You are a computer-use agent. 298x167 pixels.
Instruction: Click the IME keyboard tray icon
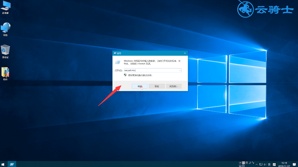point(274,165)
